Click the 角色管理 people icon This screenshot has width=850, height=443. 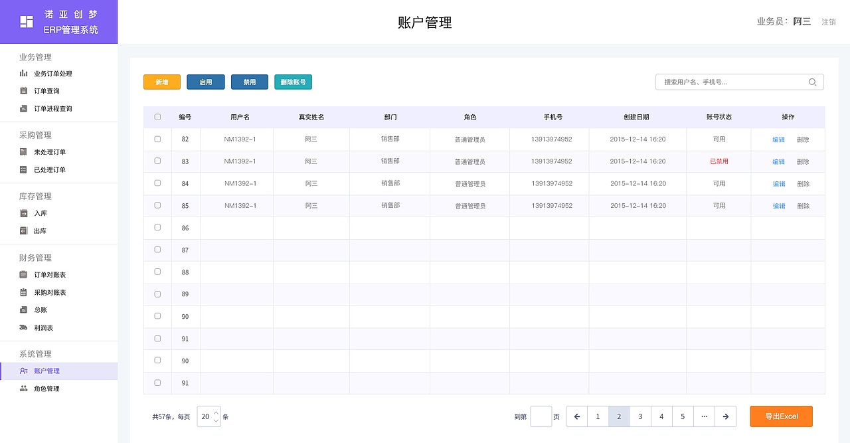pos(23,388)
